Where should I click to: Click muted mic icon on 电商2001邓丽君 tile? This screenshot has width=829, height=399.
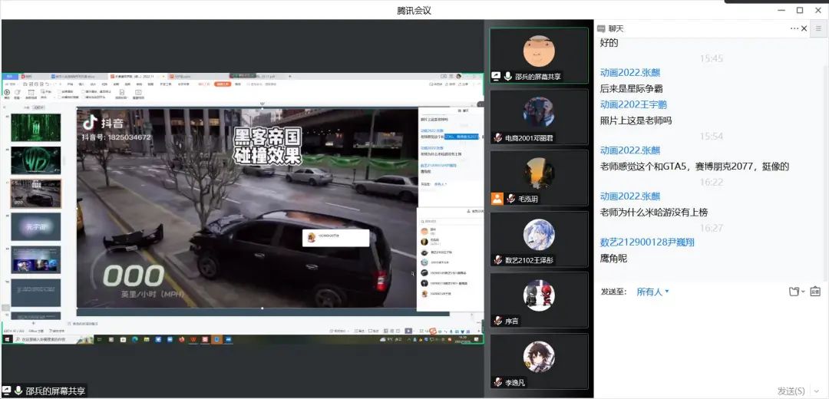click(497, 138)
